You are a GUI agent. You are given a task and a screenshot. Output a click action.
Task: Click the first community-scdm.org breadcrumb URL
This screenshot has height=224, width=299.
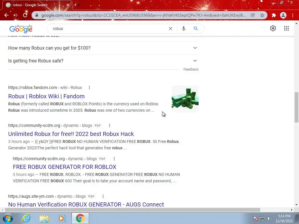(50, 125)
